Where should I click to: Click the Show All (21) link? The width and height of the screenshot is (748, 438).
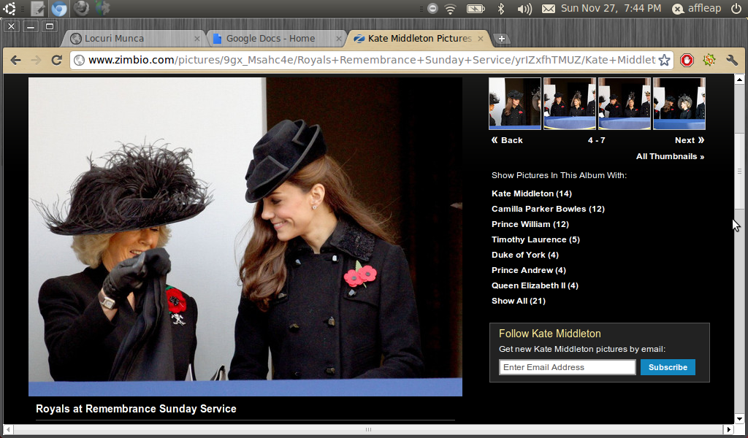tap(519, 301)
